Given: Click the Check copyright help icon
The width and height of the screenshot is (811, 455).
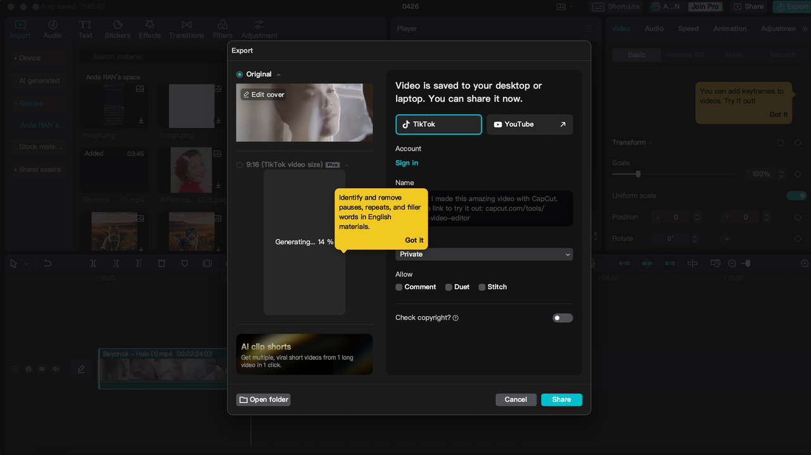Looking at the screenshot, I should (x=456, y=318).
